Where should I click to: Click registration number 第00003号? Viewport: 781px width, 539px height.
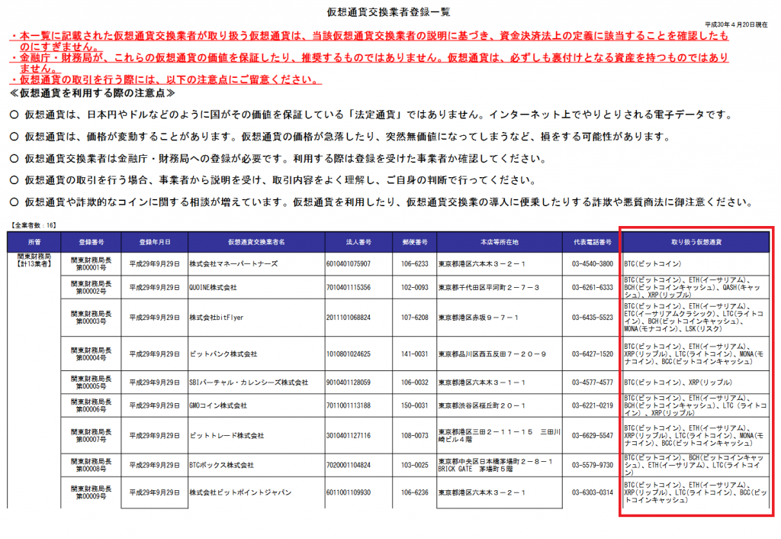[x=92, y=321]
